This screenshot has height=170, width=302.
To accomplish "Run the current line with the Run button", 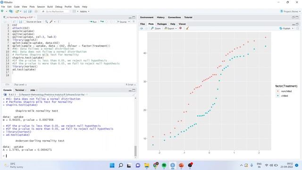I will tap(93, 22).
